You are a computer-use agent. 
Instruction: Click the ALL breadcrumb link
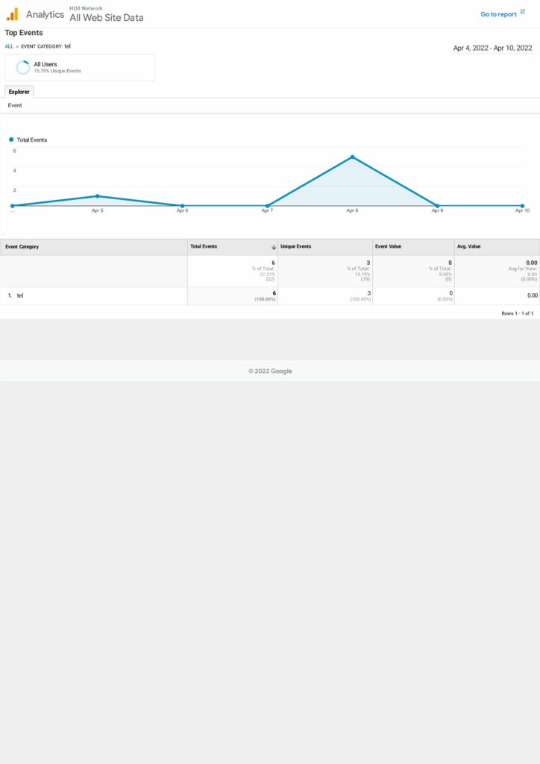9,46
